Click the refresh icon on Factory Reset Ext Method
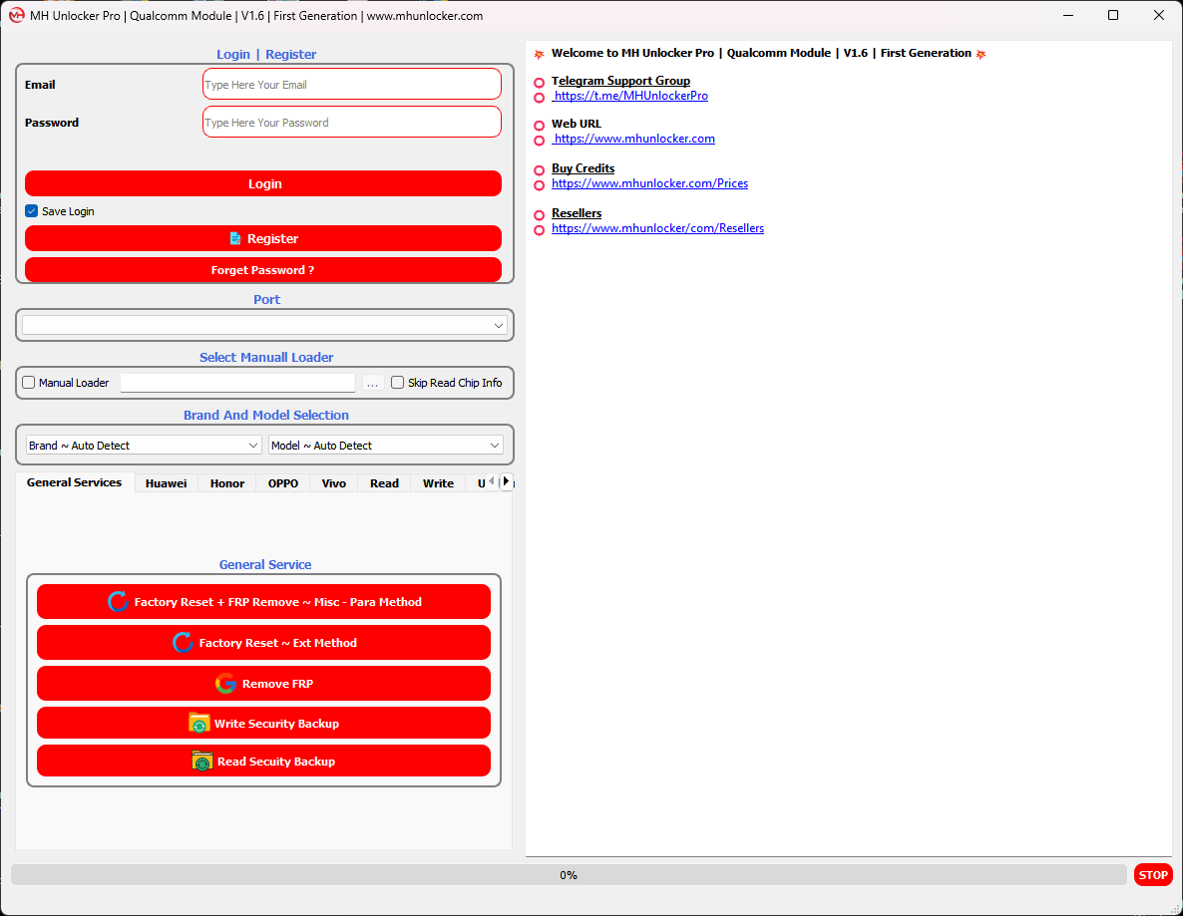 [x=183, y=643]
